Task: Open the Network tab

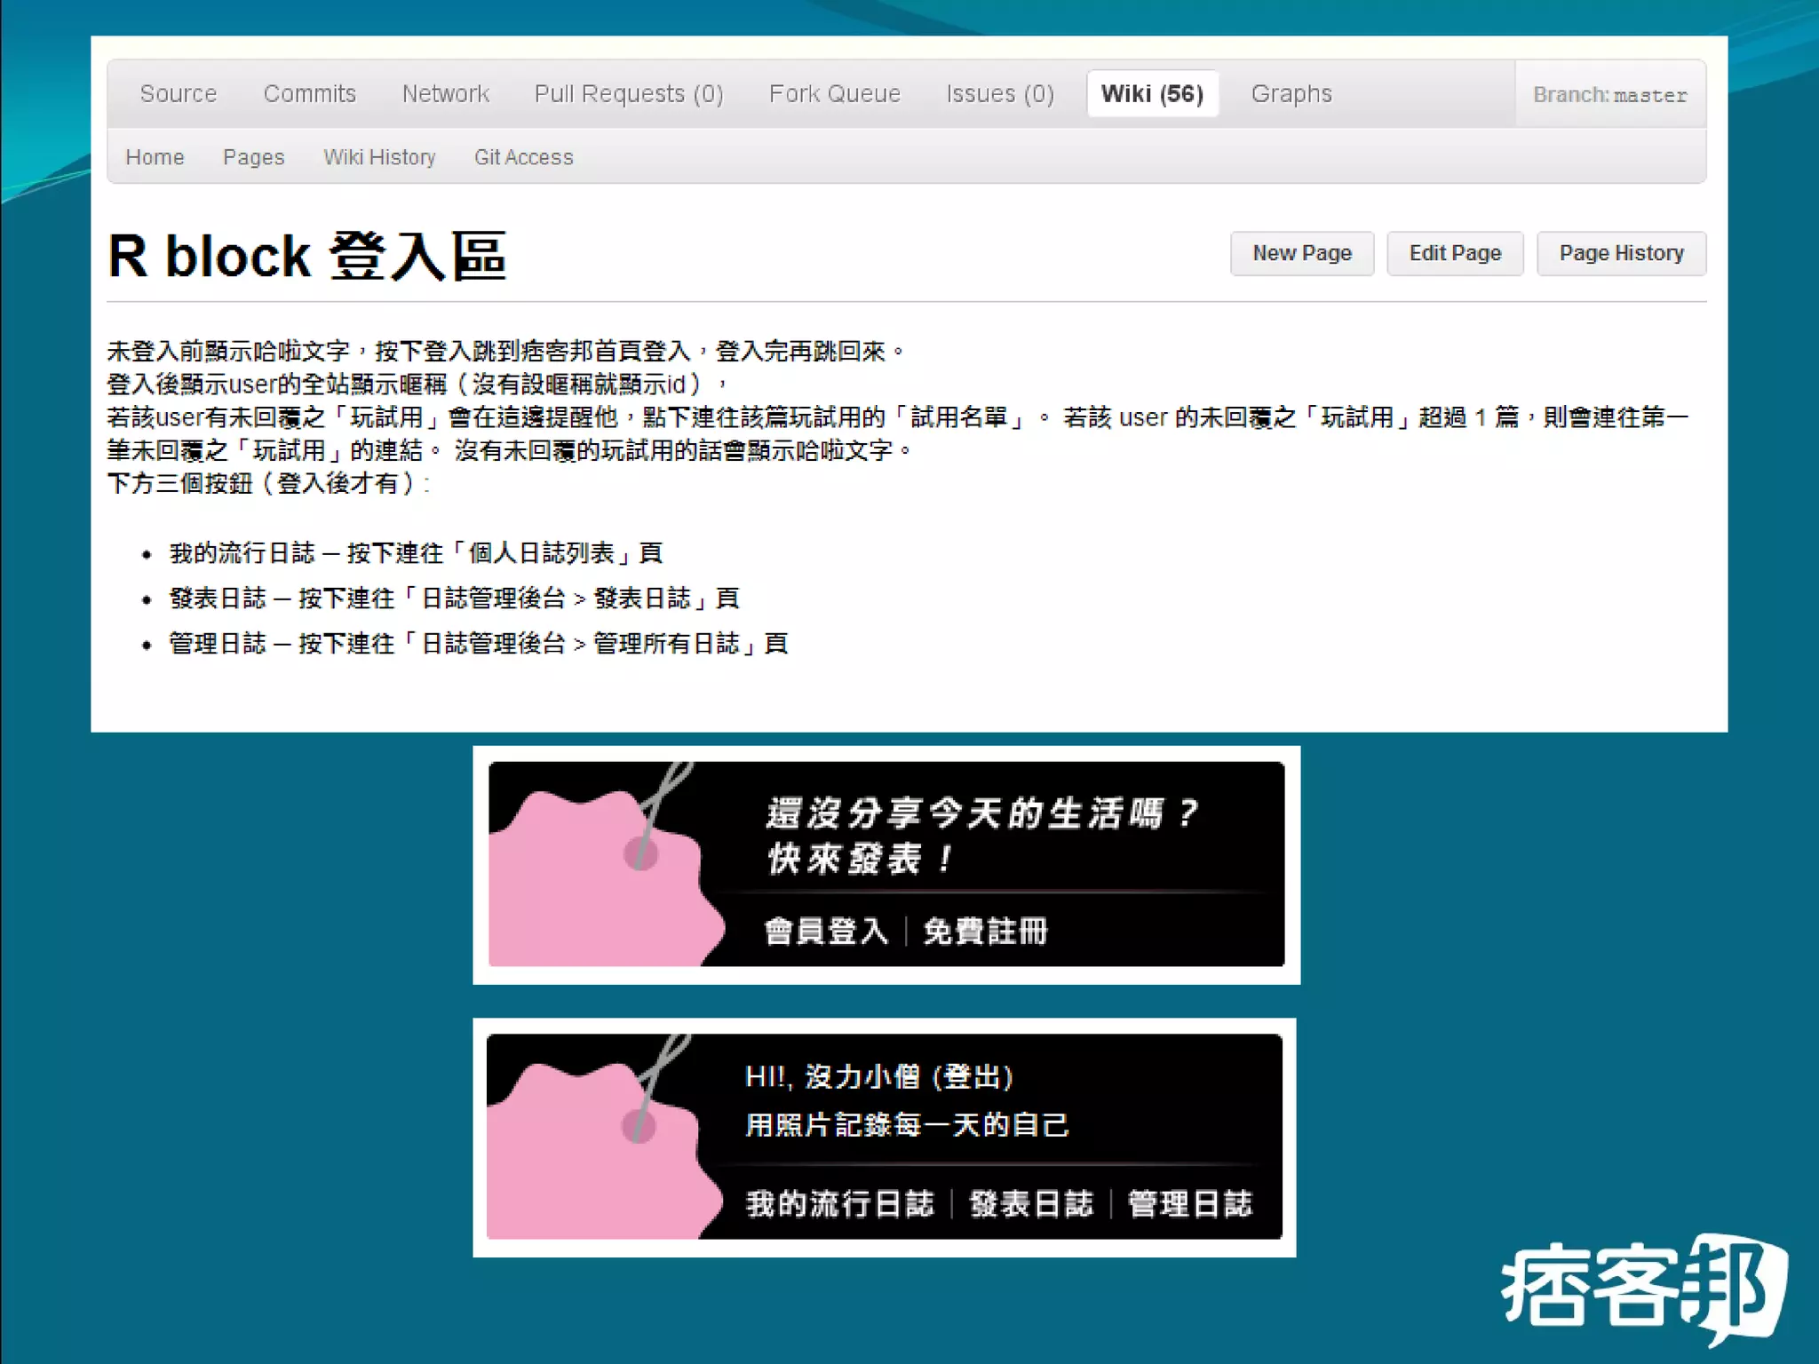Action: pyautogui.click(x=445, y=94)
